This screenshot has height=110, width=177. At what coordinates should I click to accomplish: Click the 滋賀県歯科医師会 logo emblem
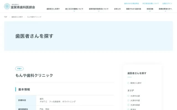(x=7, y=6)
